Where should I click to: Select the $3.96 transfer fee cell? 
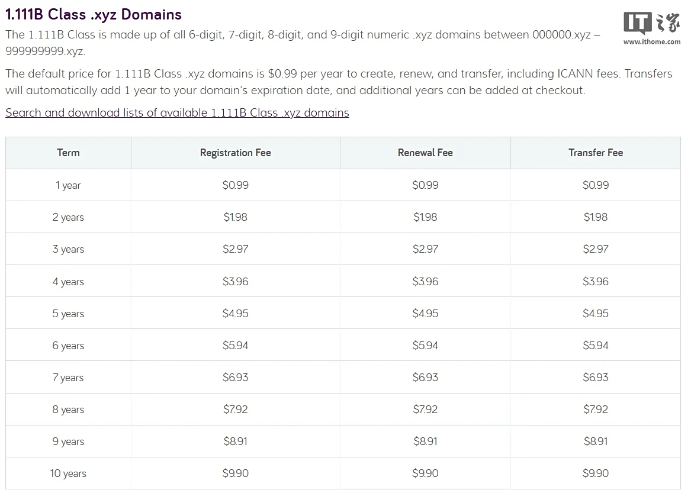pyautogui.click(x=595, y=282)
